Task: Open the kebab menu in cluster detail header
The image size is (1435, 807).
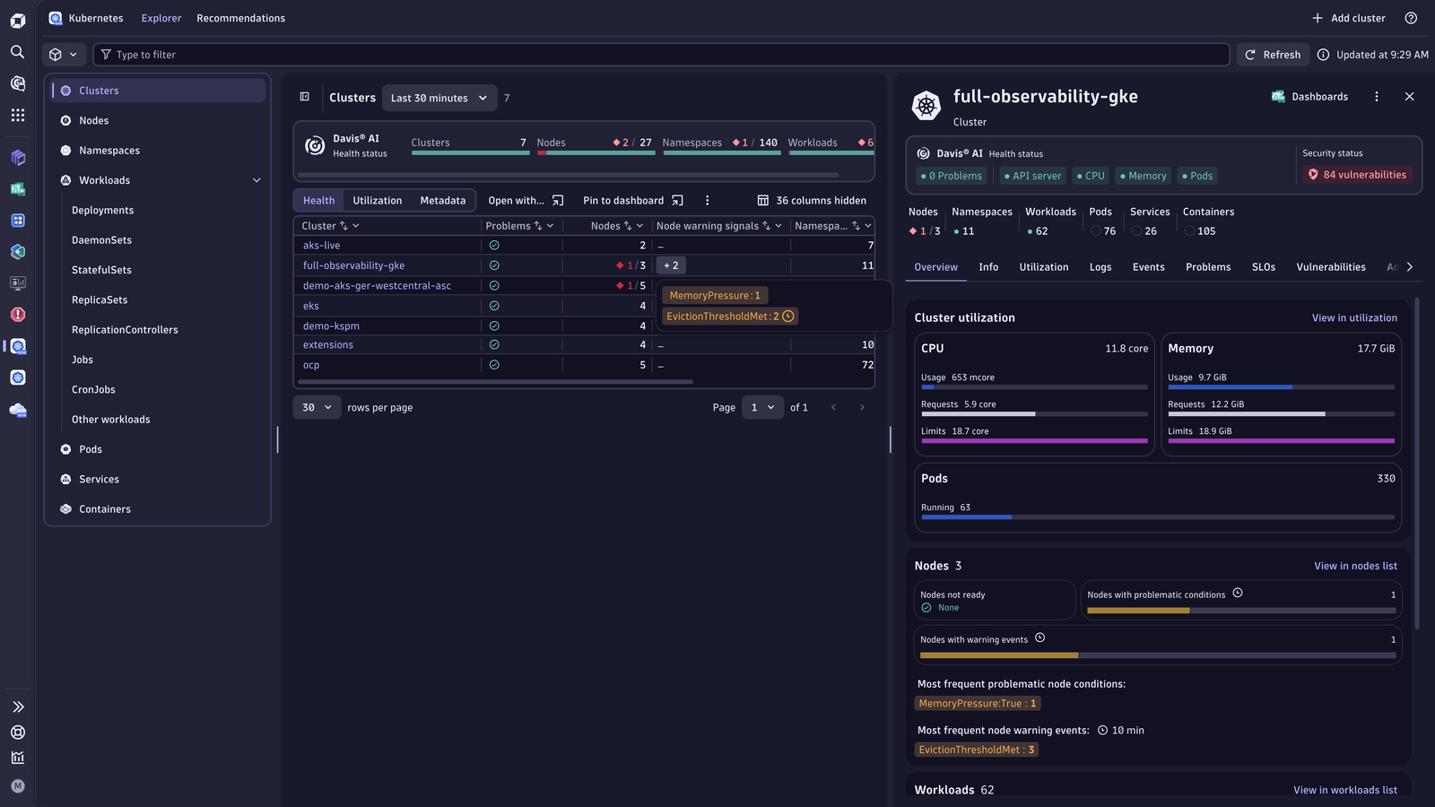Action: [1377, 97]
